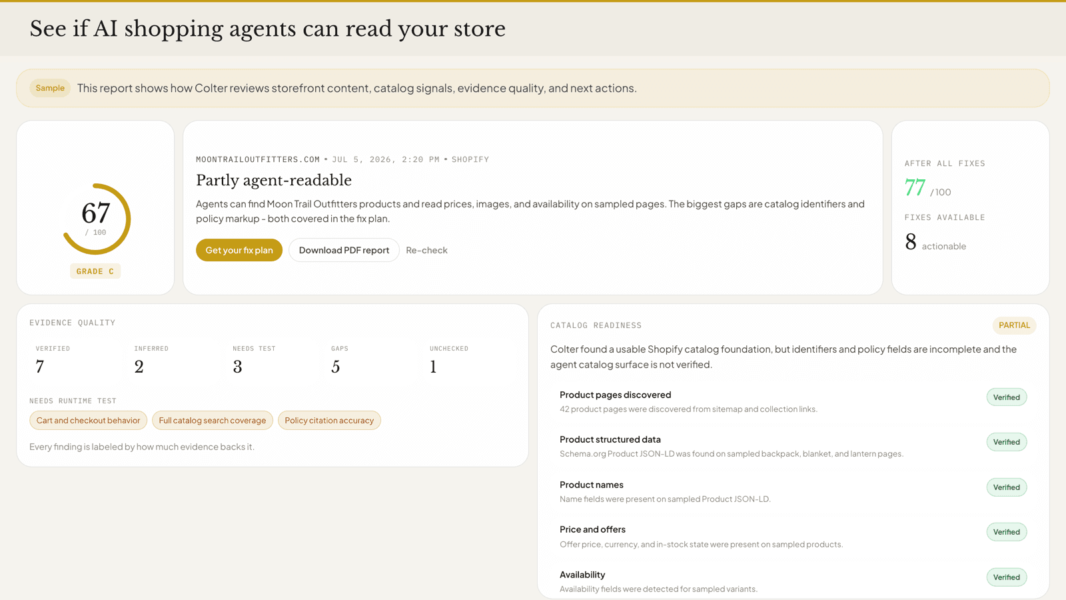Click Verified badge for Product pages discovered
The height and width of the screenshot is (600, 1066).
pyautogui.click(x=1007, y=397)
